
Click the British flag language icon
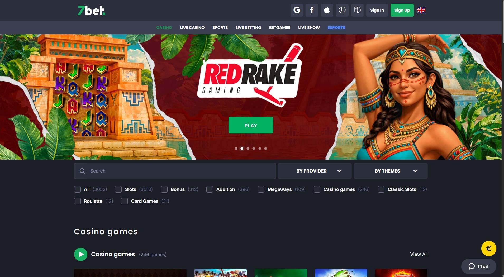point(421,10)
